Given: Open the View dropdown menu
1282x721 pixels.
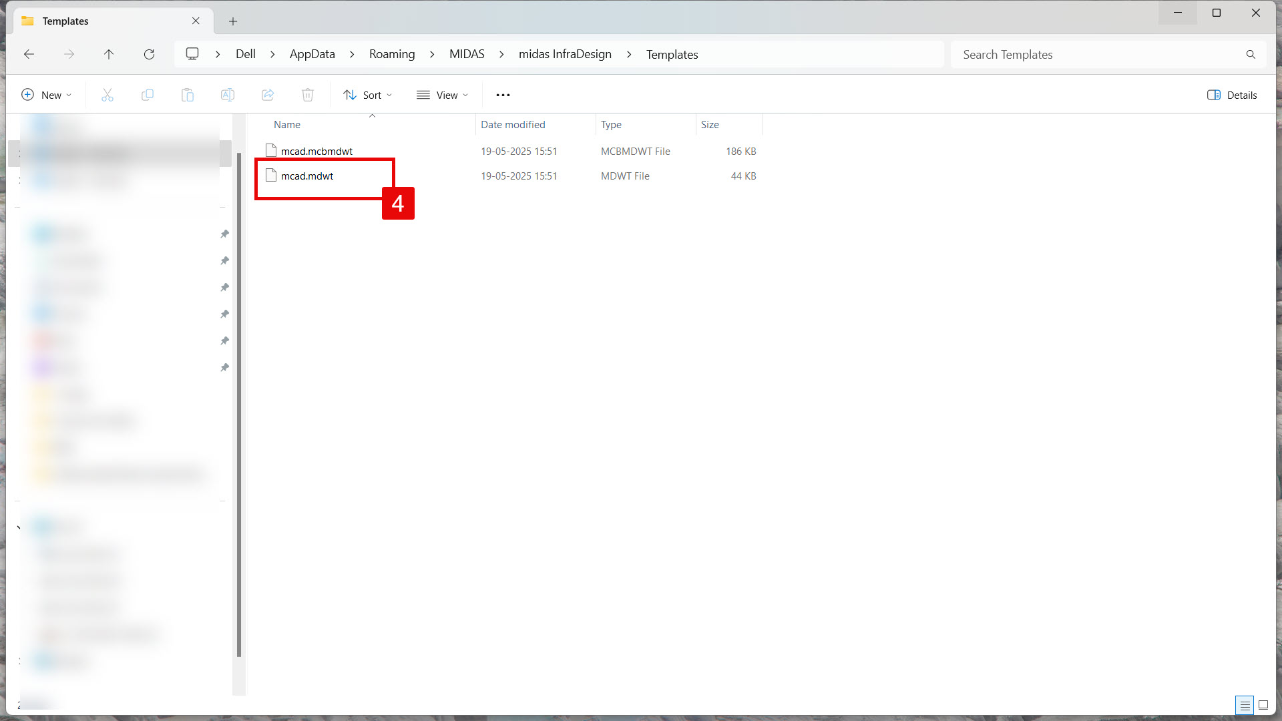Looking at the screenshot, I should 442,95.
